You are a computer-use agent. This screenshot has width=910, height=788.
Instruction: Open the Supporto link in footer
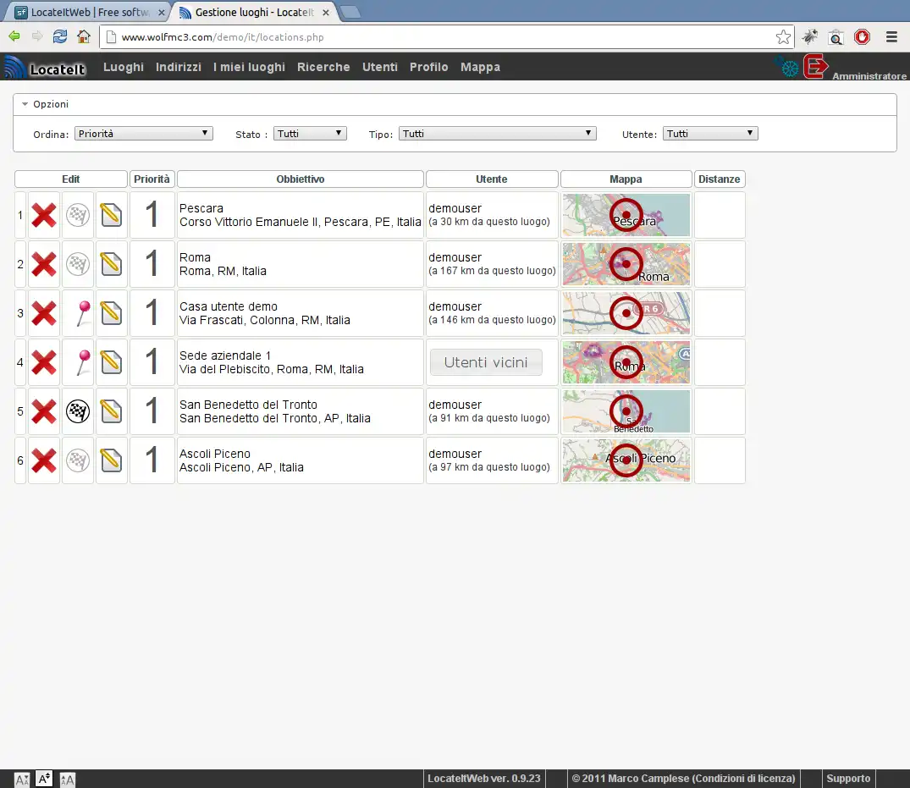[848, 779]
